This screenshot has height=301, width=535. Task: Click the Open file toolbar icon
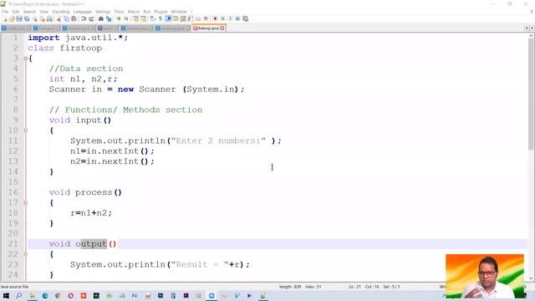[12, 18]
